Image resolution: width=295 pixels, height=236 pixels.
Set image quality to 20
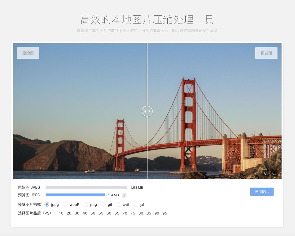(69, 213)
